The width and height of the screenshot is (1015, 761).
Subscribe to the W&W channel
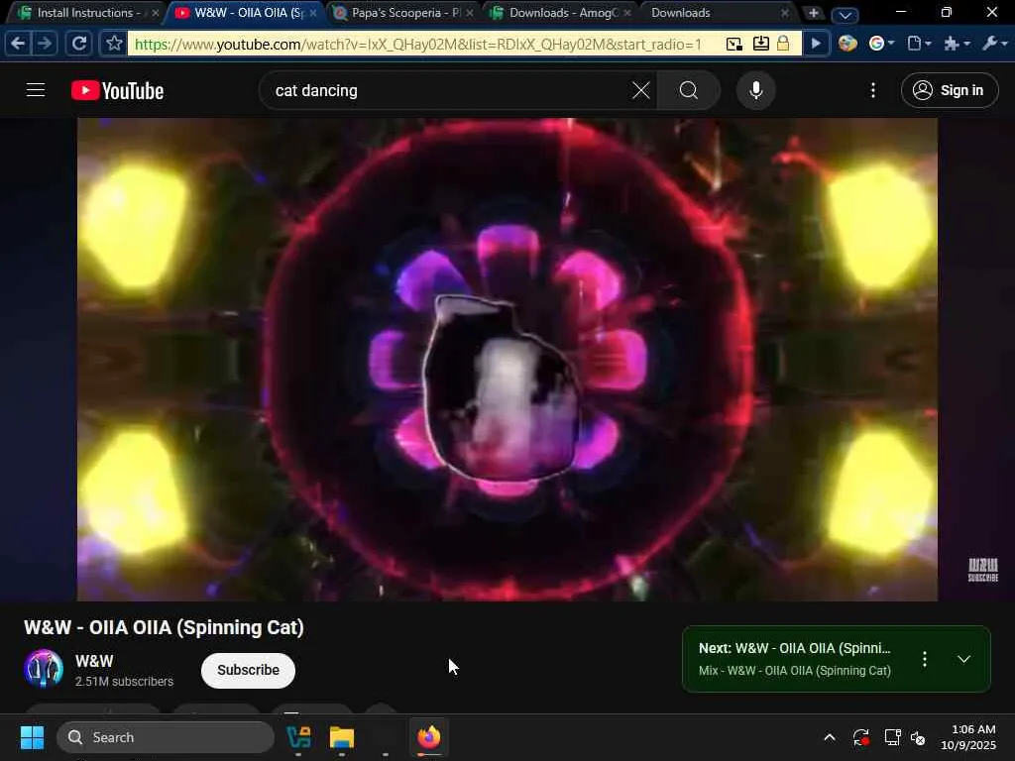click(x=248, y=671)
